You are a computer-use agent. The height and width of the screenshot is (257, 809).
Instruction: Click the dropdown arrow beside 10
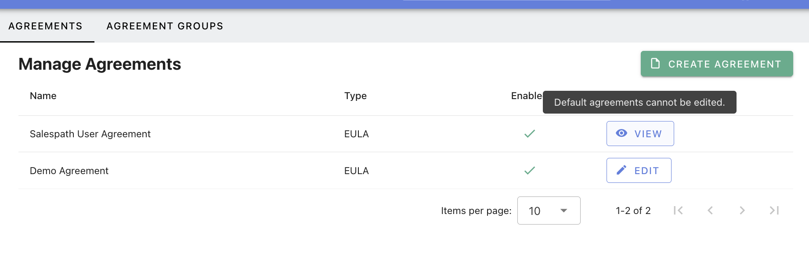coord(564,211)
